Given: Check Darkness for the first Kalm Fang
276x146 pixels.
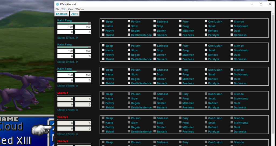Looking at the screenshot, I should tap(232, 35).
